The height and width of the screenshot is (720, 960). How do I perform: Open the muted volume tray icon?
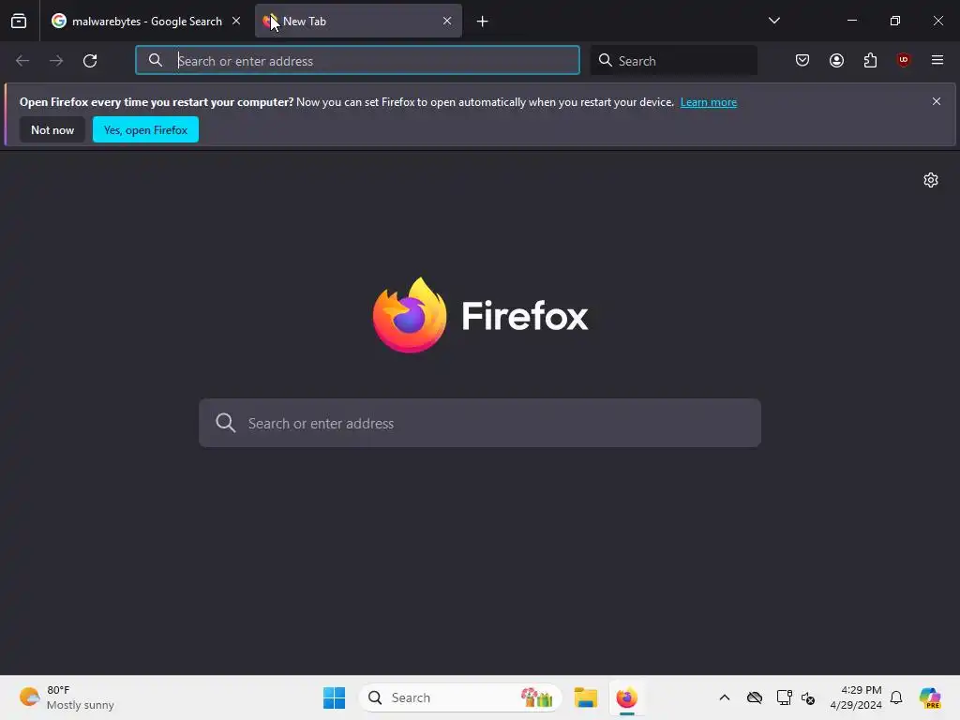tap(808, 697)
